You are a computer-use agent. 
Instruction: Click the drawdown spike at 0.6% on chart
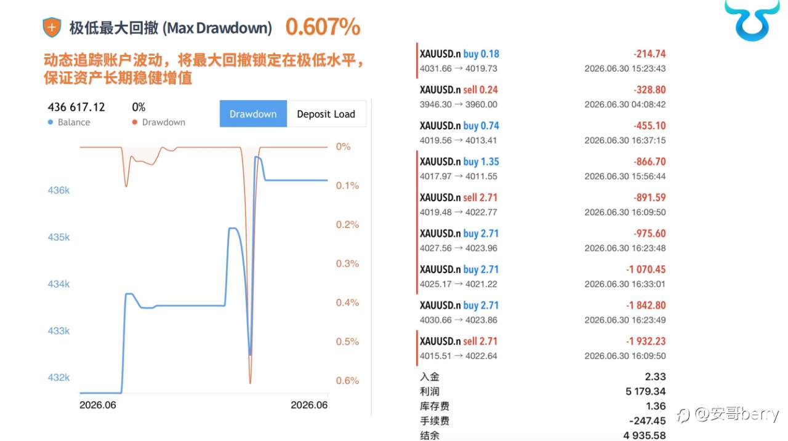click(x=250, y=381)
